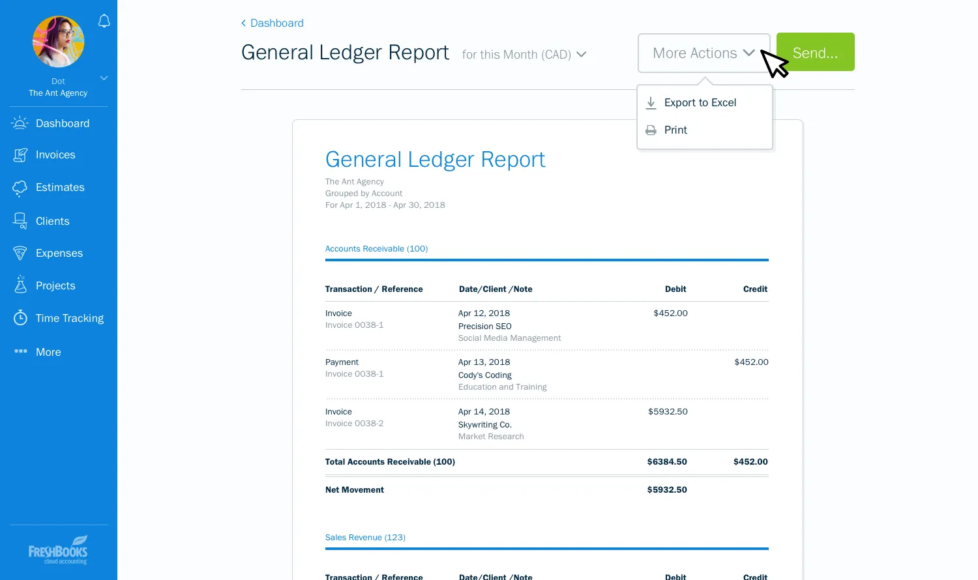Click the Projects flask icon

coord(20,285)
